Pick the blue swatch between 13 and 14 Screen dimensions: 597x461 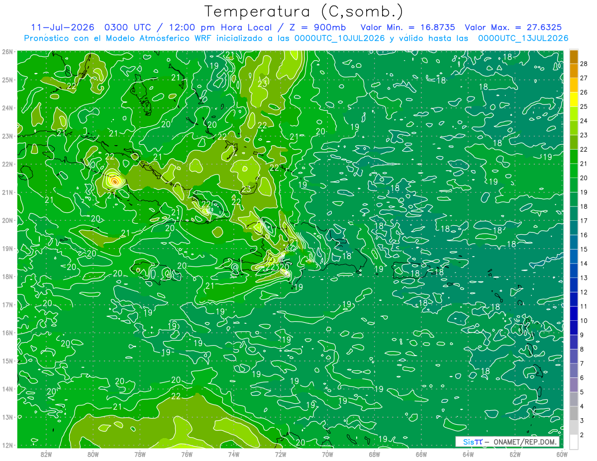[x=574, y=271]
